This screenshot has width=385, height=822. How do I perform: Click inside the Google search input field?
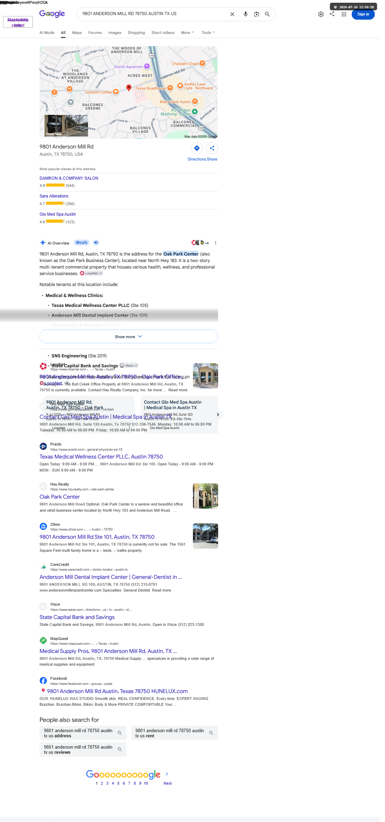pyautogui.click(x=154, y=14)
